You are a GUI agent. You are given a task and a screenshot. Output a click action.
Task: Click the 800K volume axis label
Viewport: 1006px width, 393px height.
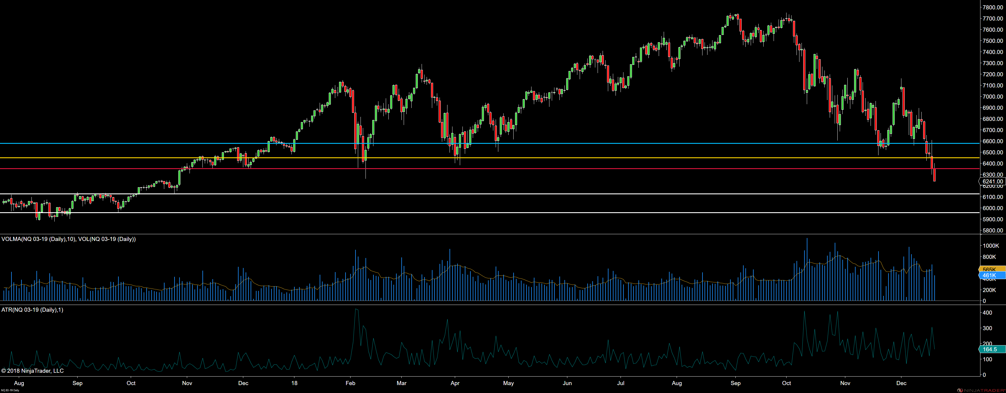point(989,257)
